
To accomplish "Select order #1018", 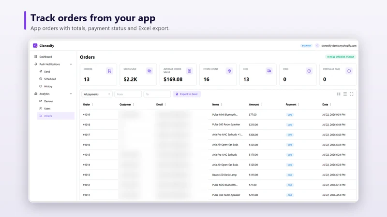I will 87,125.
